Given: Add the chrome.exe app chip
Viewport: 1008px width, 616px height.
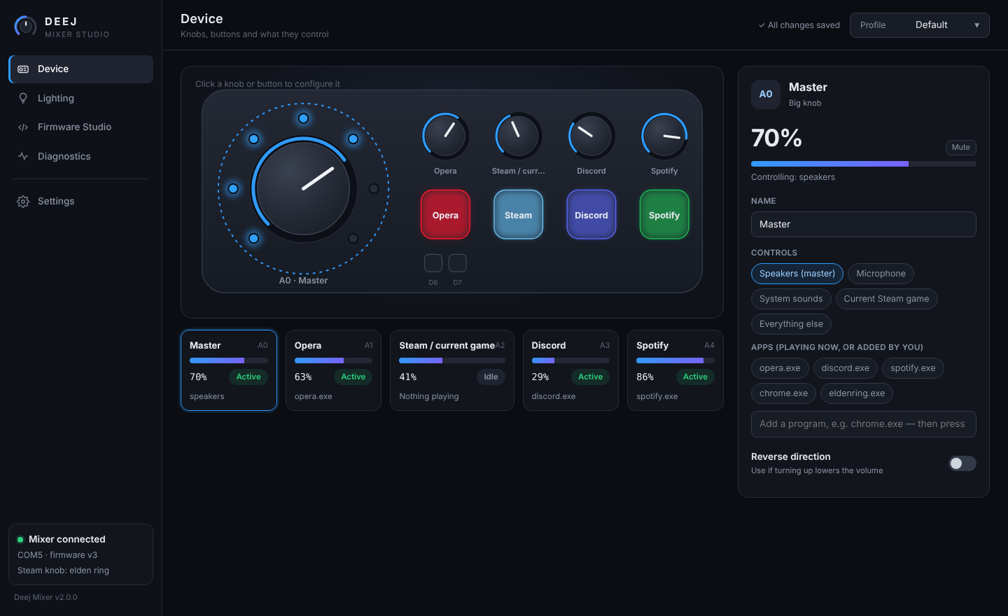Looking at the screenshot, I should click(783, 393).
